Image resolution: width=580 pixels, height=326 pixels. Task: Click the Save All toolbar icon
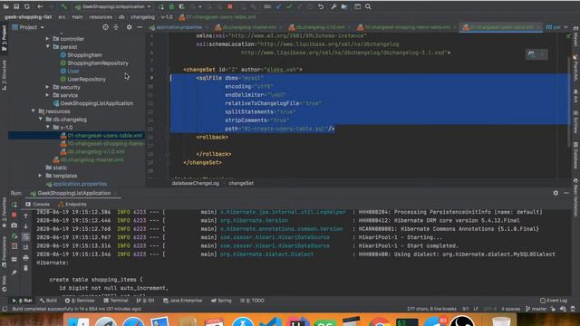[16, 6]
